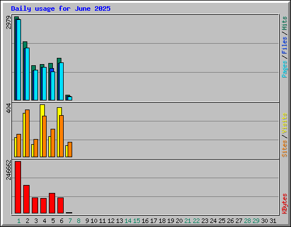The image size is (291, 227).
Task: Click the 246662 KBytes axis value
Action: pyautogui.click(x=9, y=170)
